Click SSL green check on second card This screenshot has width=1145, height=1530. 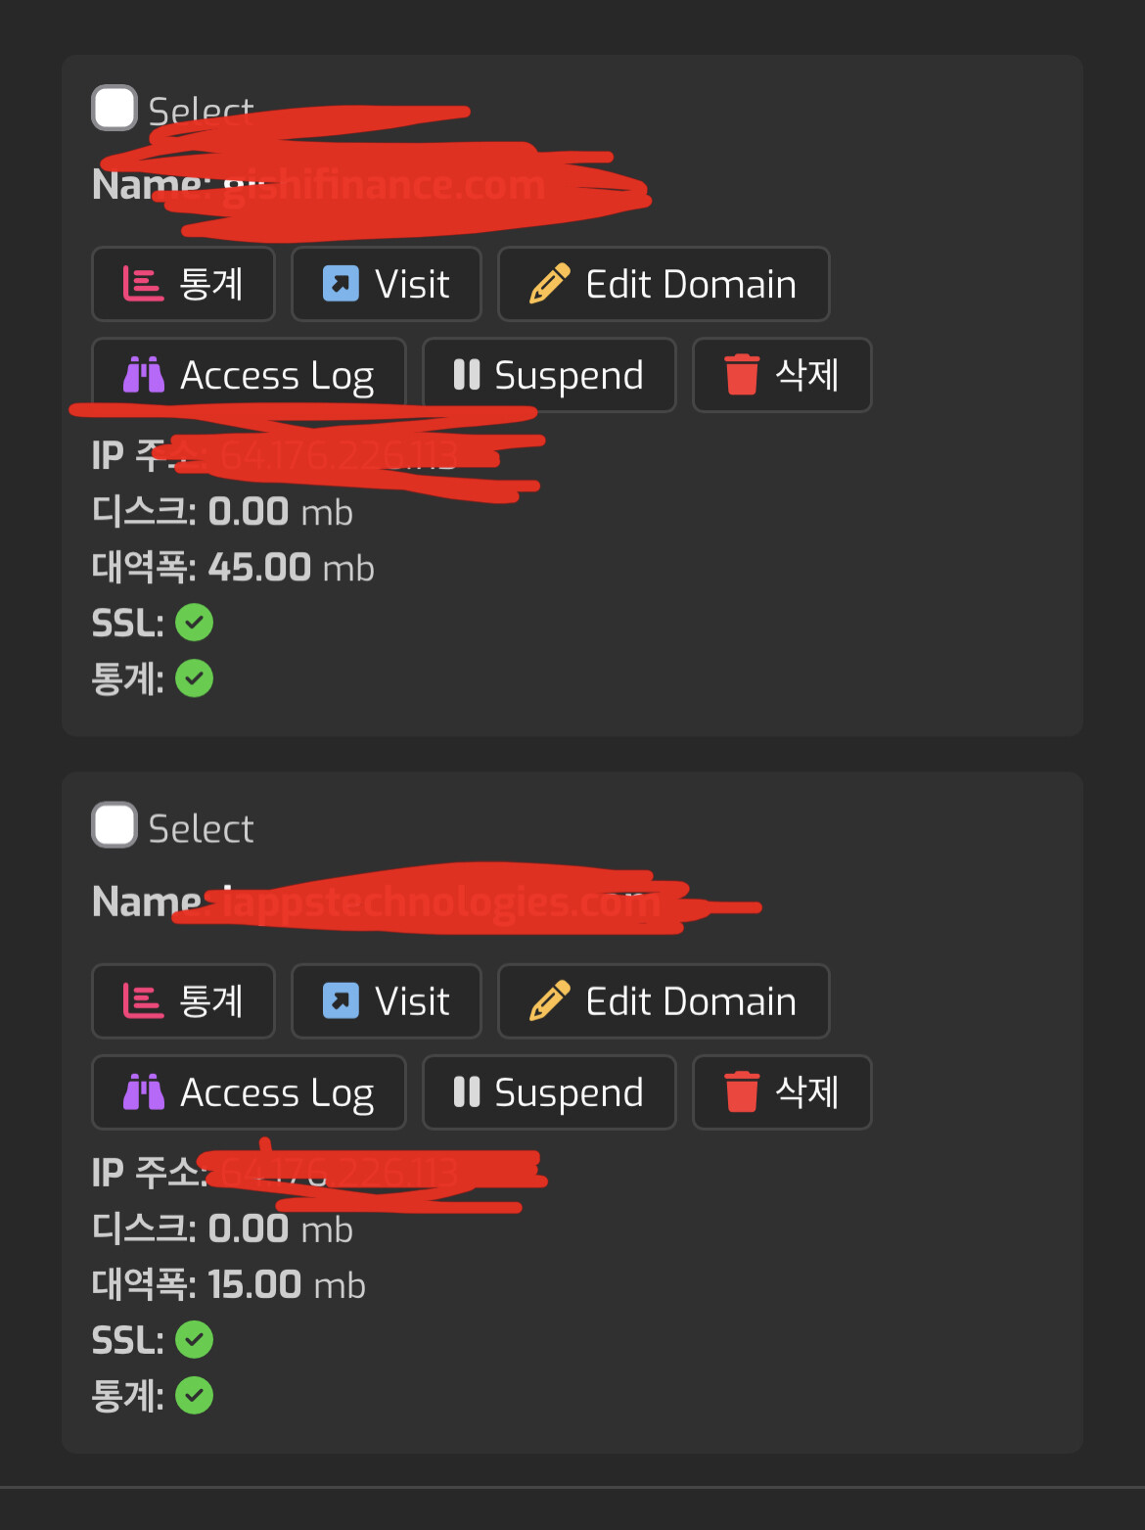pyautogui.click(x=194, y=1340)
